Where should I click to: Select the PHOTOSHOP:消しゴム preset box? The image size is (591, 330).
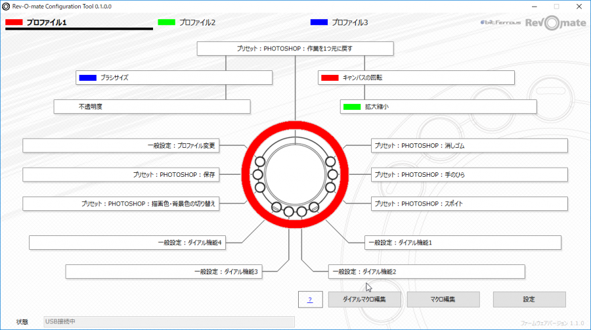(x=470, y=145)
